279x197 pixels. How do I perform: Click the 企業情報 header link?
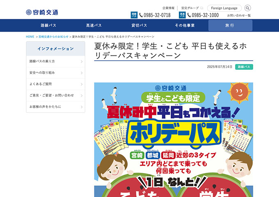pyautogui.click(x=168, y=8)
